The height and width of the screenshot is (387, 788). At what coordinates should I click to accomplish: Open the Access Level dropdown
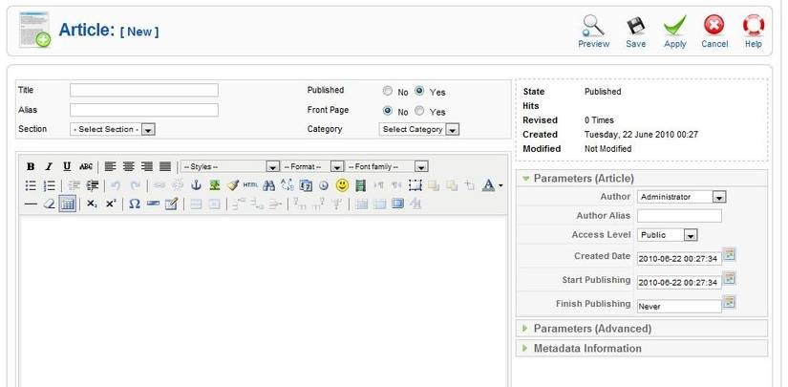click(x=668, y=235)
